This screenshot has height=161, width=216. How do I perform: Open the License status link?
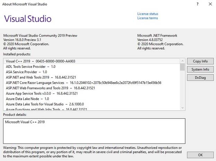click(147, 14)
